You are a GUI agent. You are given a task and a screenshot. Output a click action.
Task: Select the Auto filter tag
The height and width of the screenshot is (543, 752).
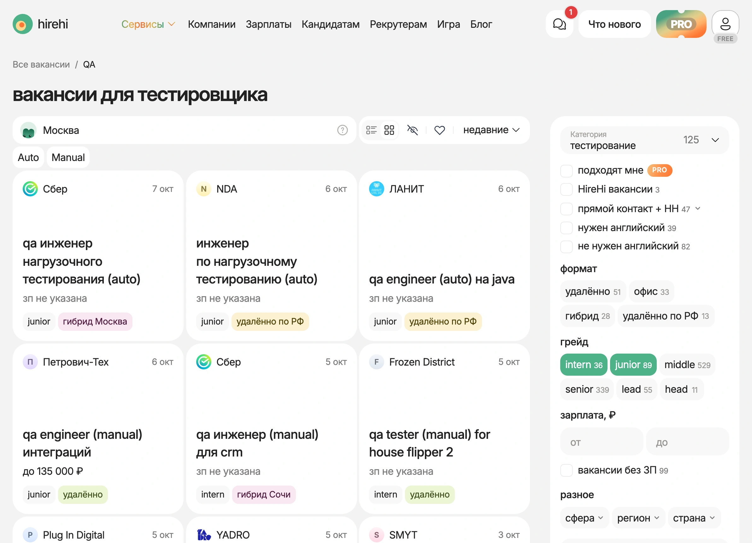[28, 157]
